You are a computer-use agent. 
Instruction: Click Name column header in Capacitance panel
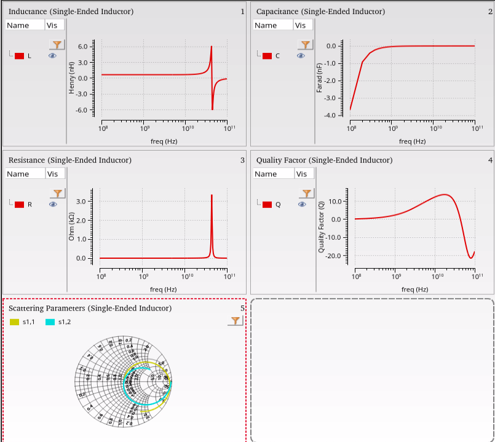(x=273, y=25)
